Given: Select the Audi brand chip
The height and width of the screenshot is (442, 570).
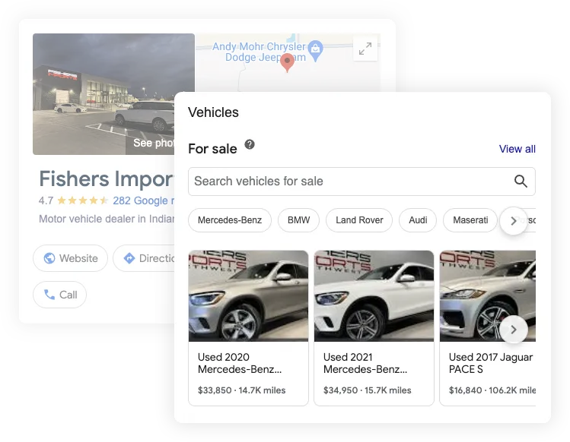Looking at the screenshot, I should tap(418, 220).
